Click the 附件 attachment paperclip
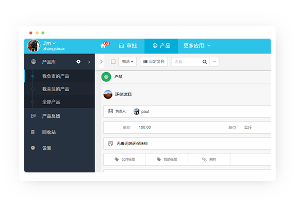294x206 pixels. (204, 159)
